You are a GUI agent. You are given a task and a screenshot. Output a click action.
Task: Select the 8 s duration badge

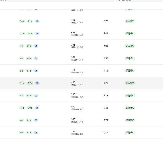pos(22,95)
